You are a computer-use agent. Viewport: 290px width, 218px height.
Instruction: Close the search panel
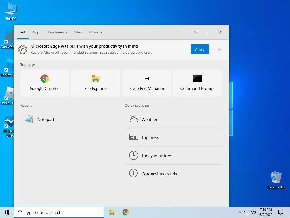[220, 32]
